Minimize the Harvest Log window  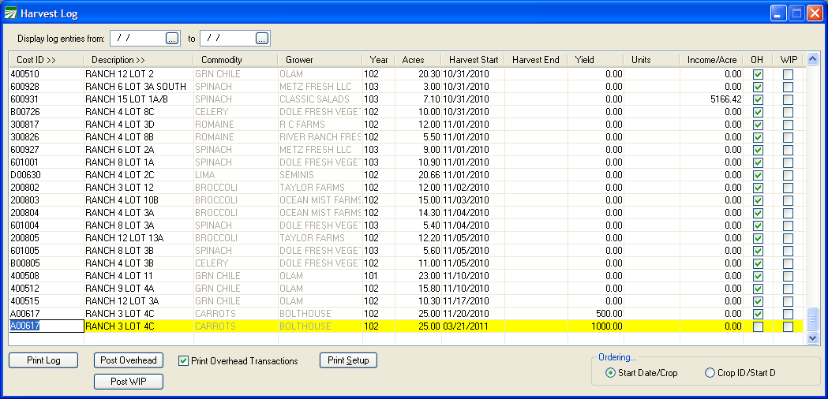click(779, 13)
